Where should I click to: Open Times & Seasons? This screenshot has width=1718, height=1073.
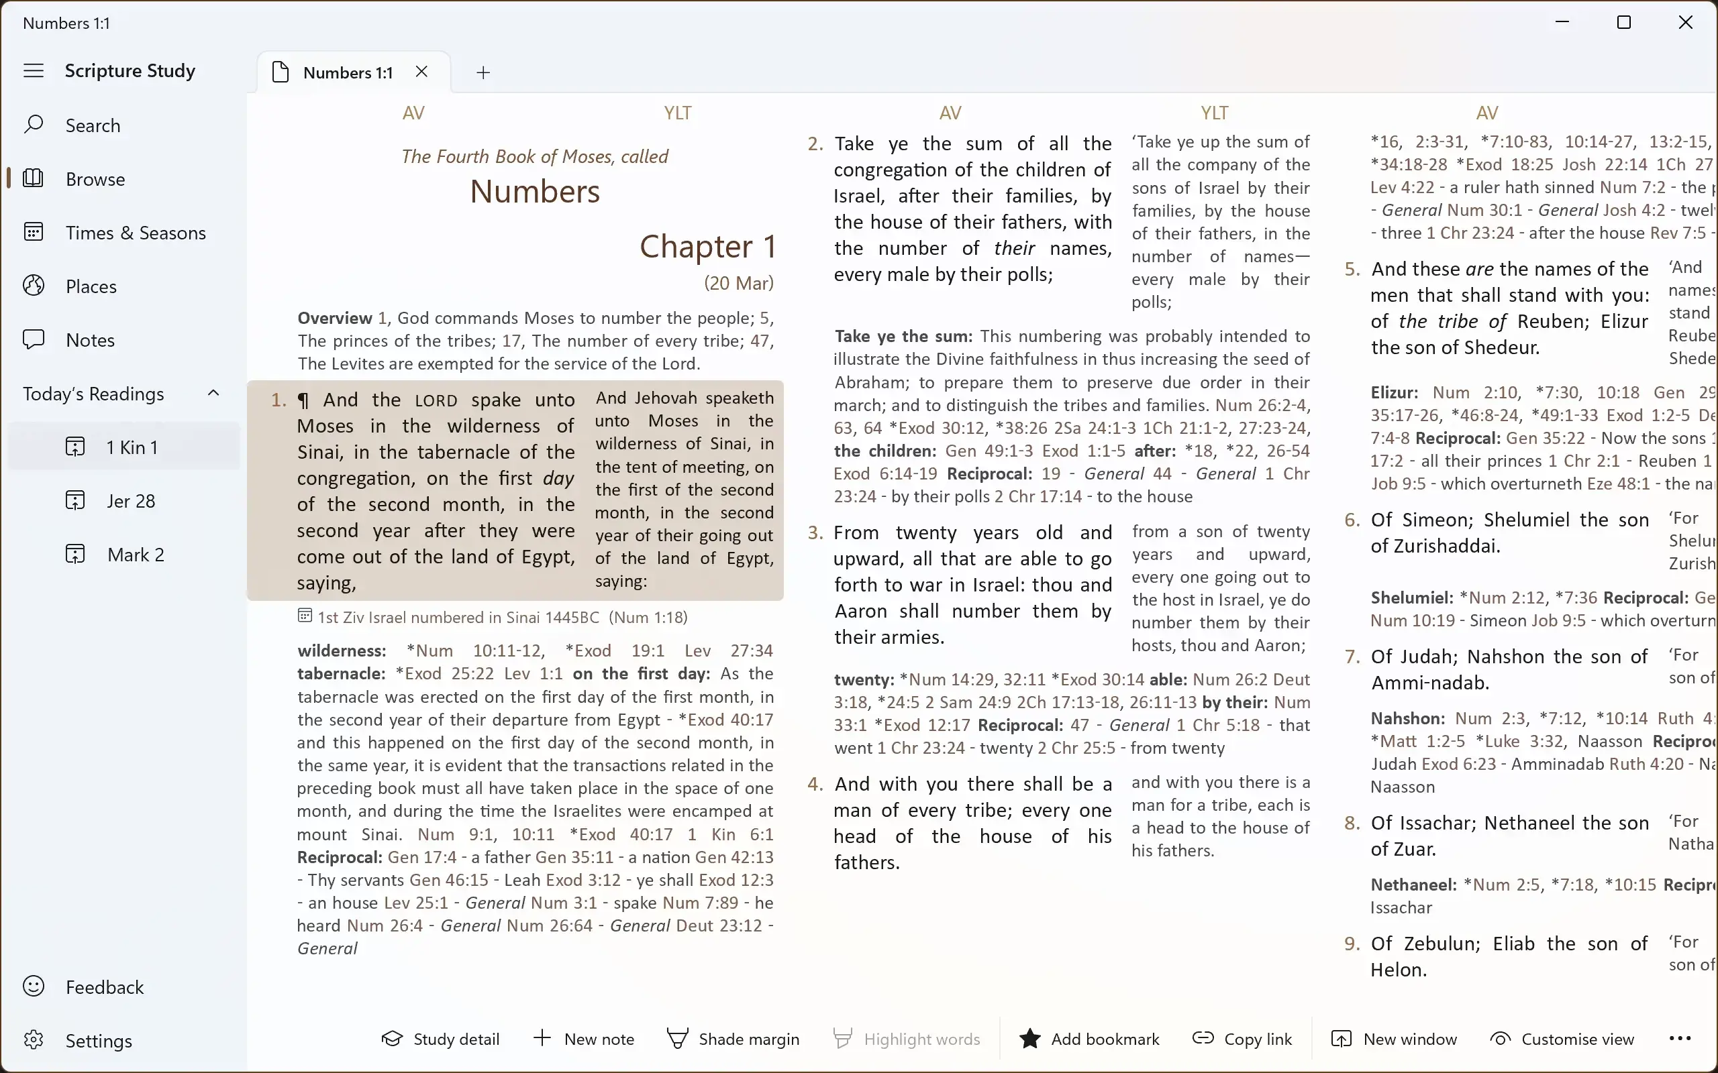click(x=136, y=232)
